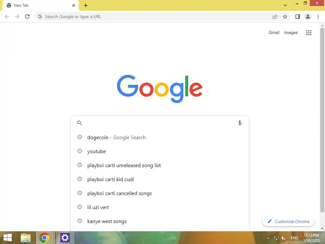This screenshot has width=325, height=244.
Task: Select playboi carti kid cudi suggestion
Action: click(160, 179)
